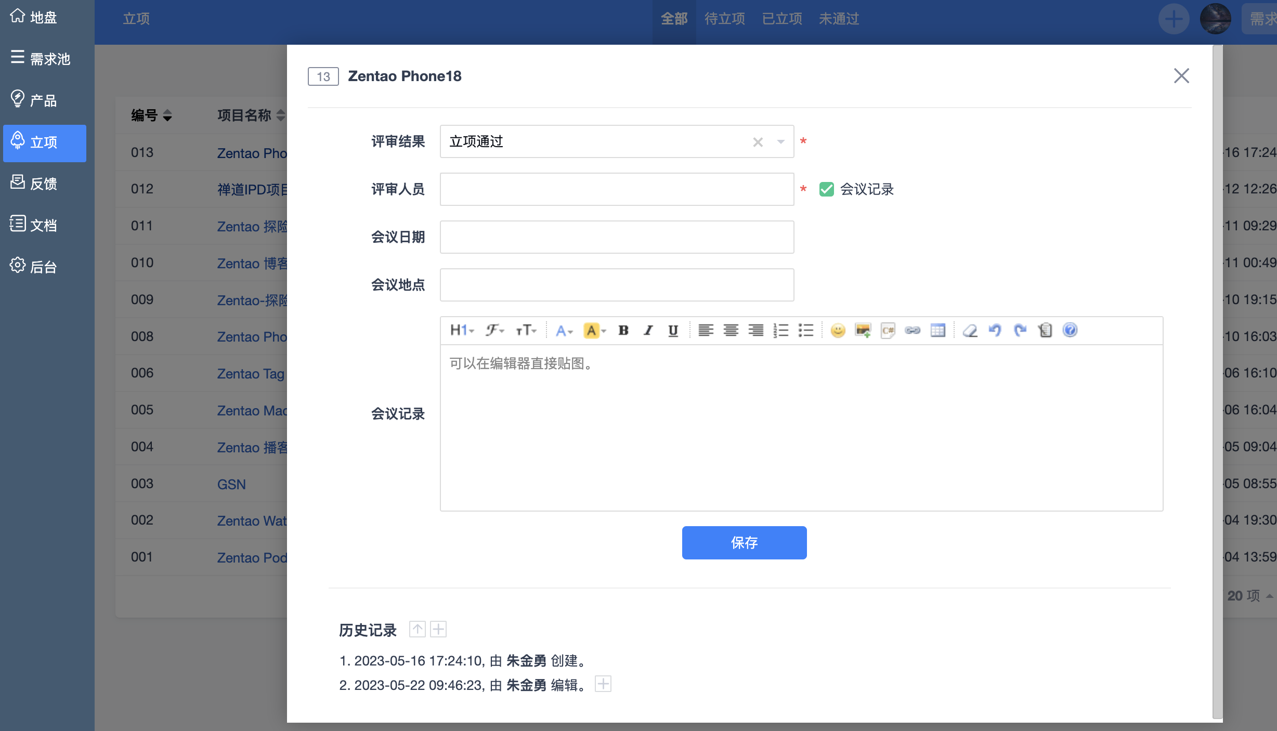Open the H1 heading dropdown
This screenshot has width=1277, height=731.
pos(462,330)
